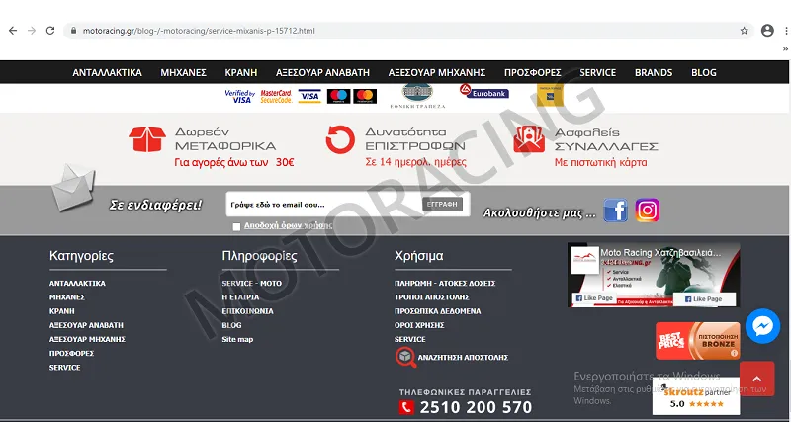
Task: Reload the page in the browser
Action: [53, 31]
